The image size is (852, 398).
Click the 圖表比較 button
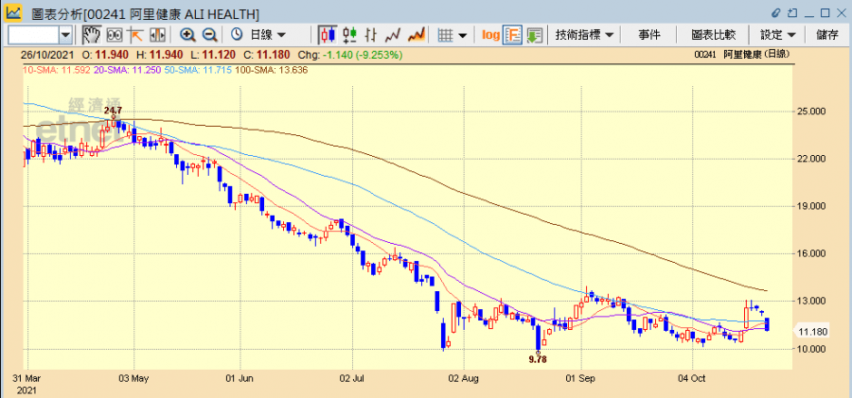point(712,35)
